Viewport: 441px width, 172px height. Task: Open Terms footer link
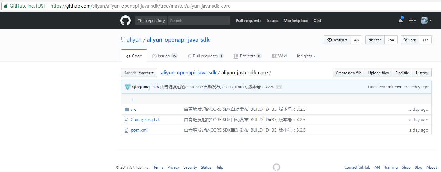pyautogui.click(x=159, y=167)
